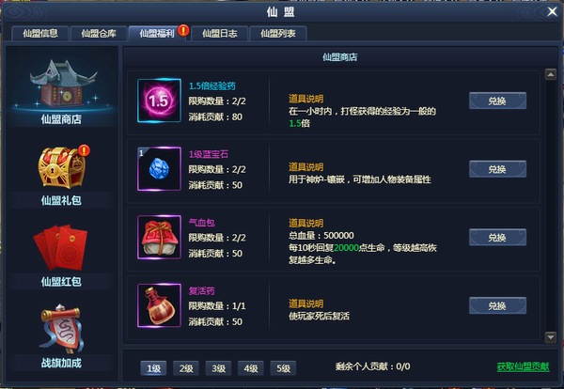Switch to the 仙盟仓库 tab
Viewport: 564px width, 389px height.
pos(99,34)
